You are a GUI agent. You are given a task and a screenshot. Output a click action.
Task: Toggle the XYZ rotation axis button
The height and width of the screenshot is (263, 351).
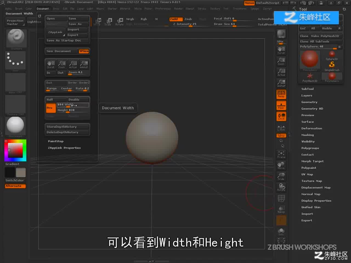tap(281, 136)
